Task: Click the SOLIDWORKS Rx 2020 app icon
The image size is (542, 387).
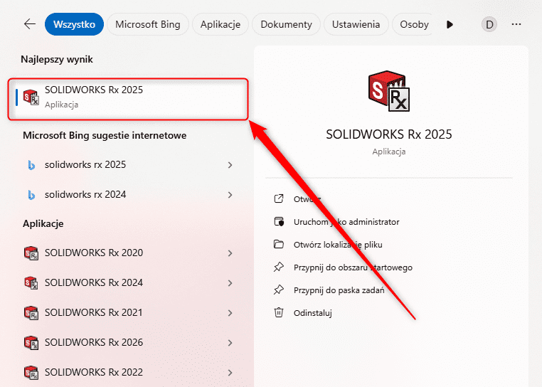Action: coord(31,253)
